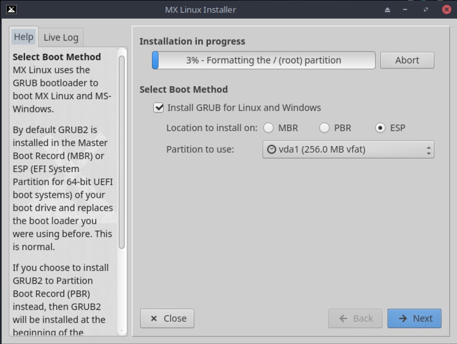Minimize the MX Linux Installer window

405,10
